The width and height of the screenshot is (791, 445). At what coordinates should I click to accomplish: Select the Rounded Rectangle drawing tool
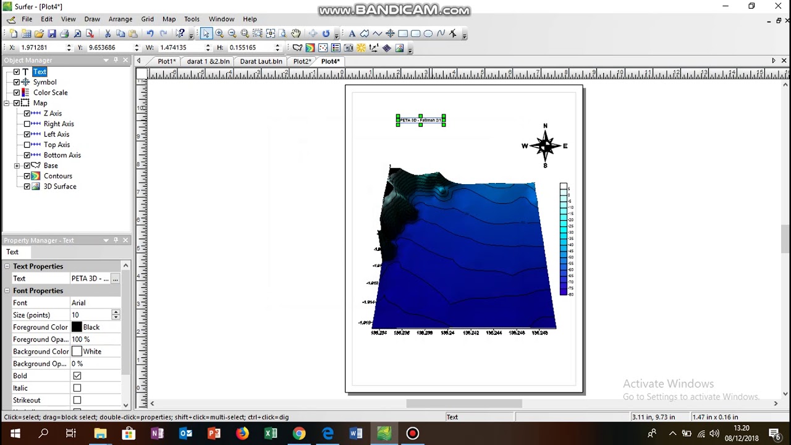tap(415, 33)
